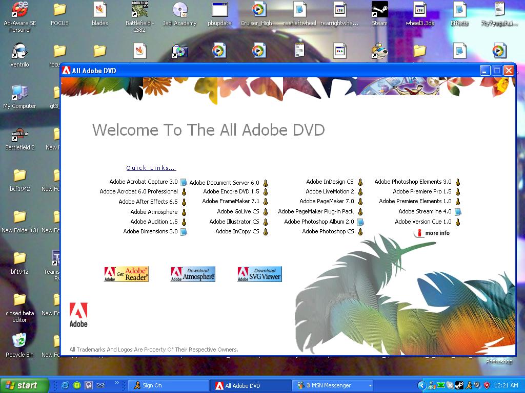Click the key icon beside Adobe Document Server 6.0

click(266, 183)
